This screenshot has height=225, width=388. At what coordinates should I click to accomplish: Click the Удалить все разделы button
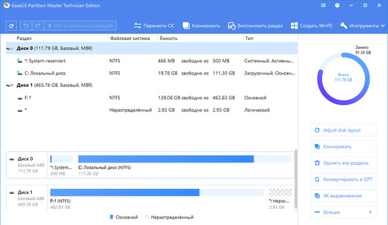[343, 163]
